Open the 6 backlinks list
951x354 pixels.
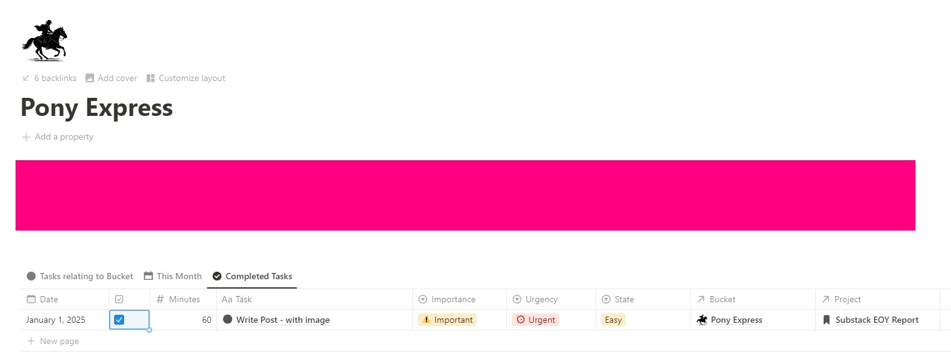coord(49,78)
